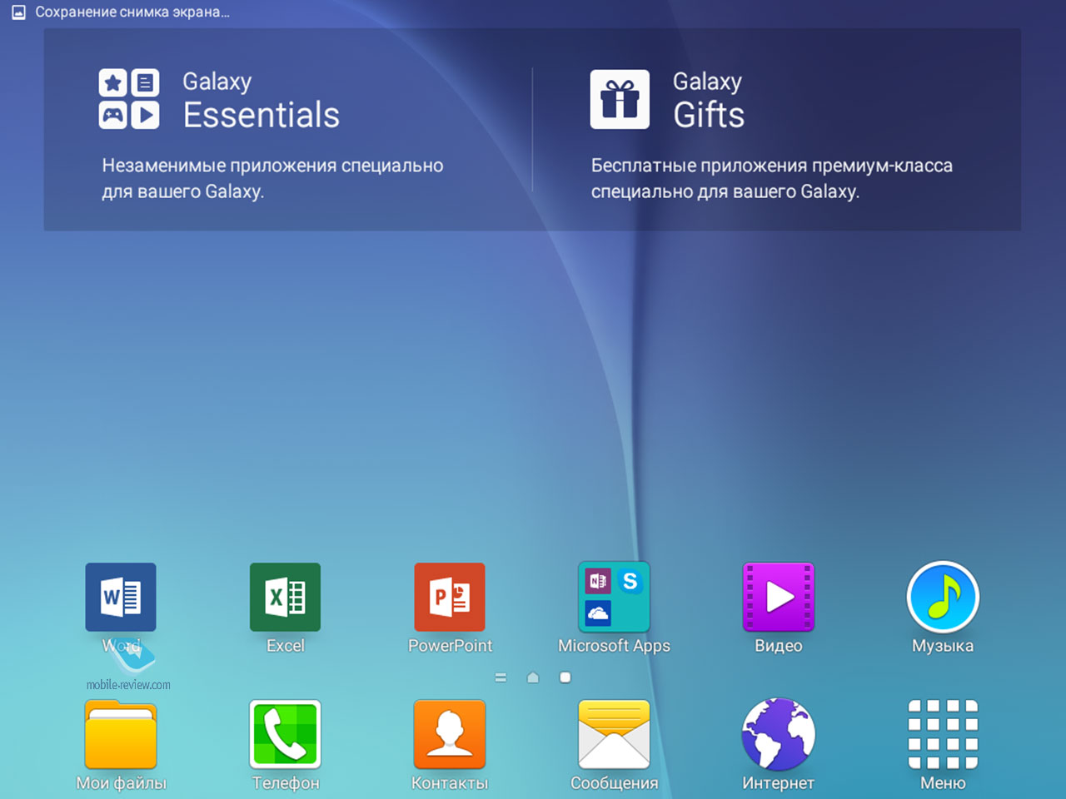Open the Galaxy Gifts title
Image resolution: width=1066 pixels, height=799 pixels.
click(709, 101)
